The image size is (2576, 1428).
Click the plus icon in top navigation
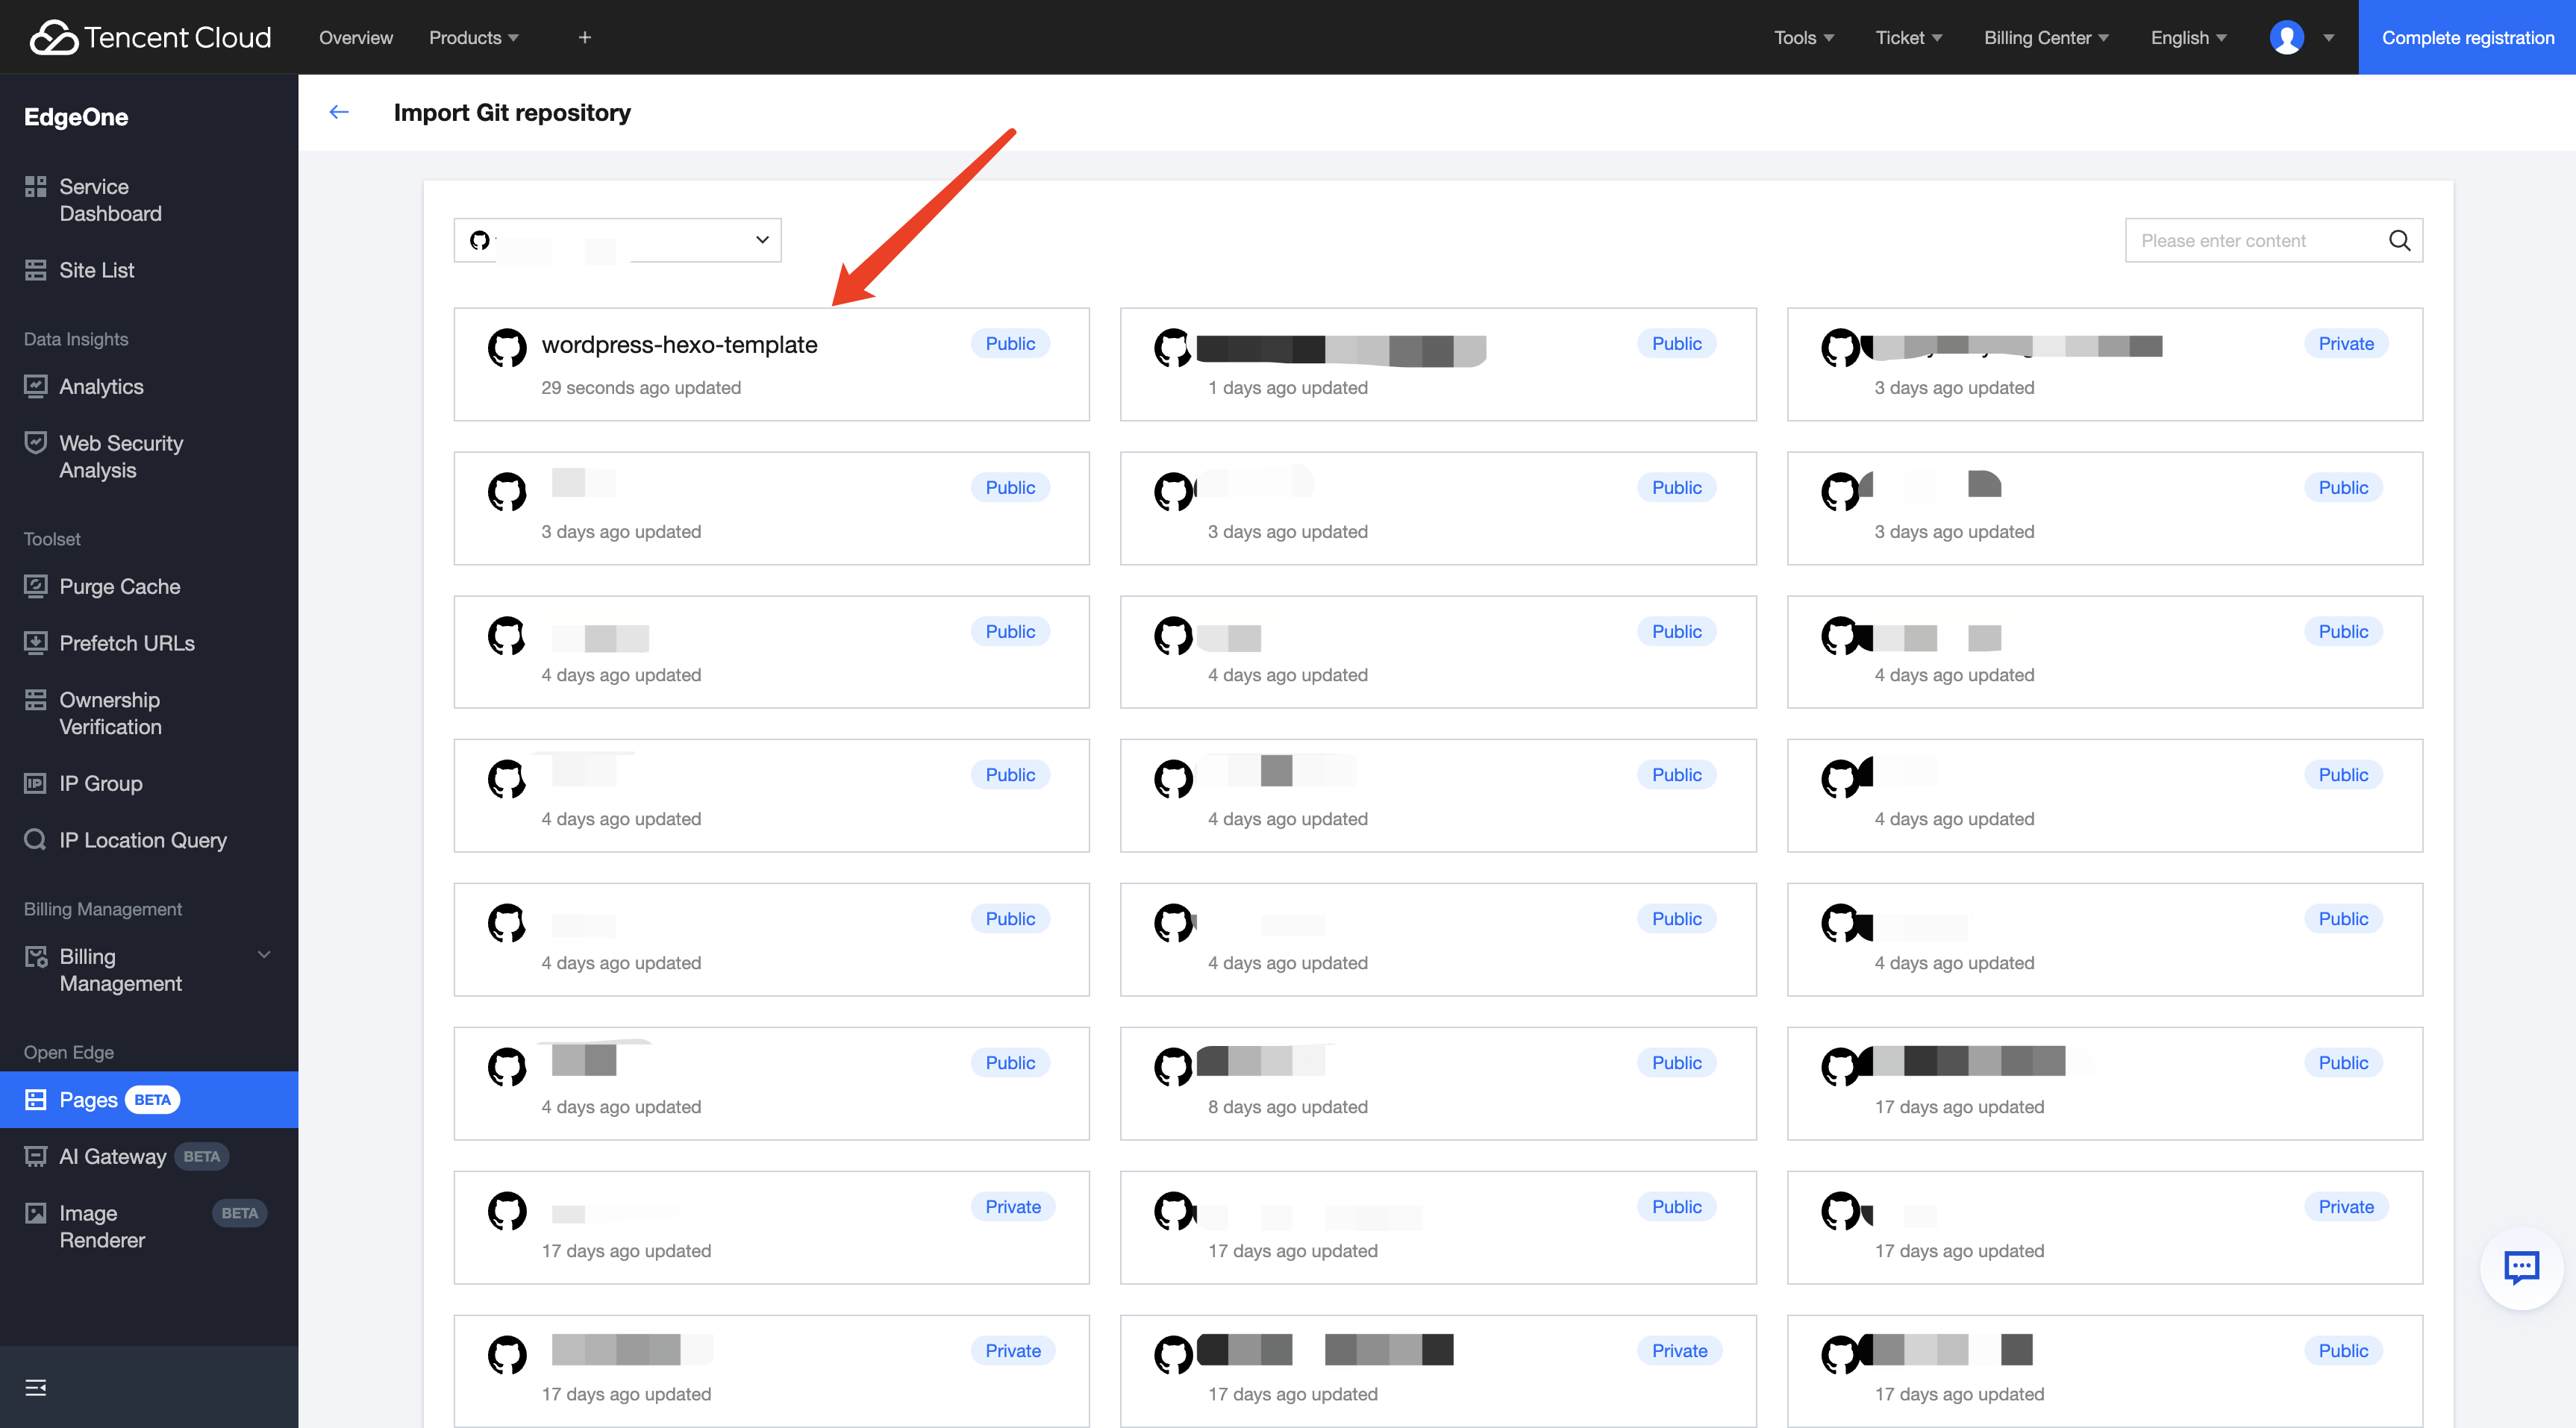585,37
